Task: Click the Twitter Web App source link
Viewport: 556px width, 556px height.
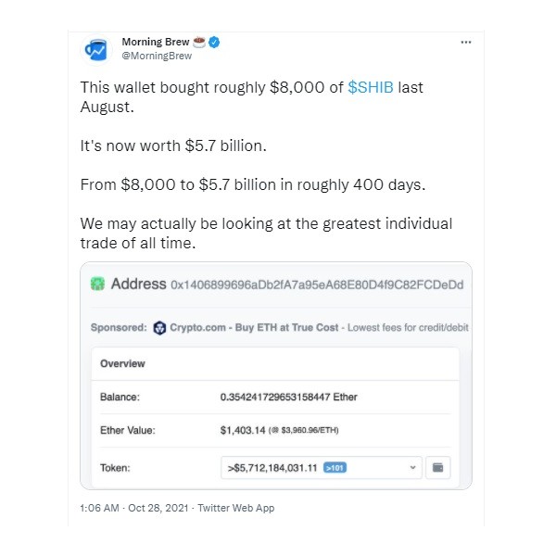Action: (236, 508)
